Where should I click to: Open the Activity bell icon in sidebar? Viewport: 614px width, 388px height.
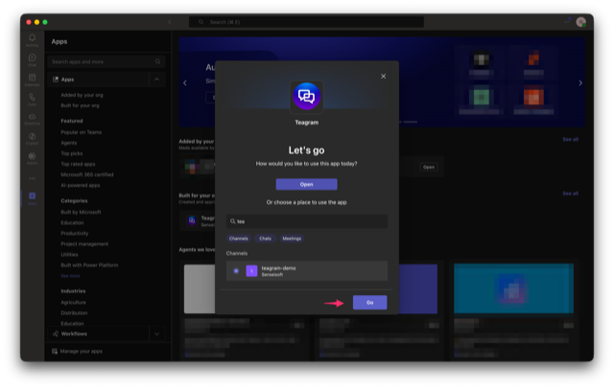click(x=32, y=38)
